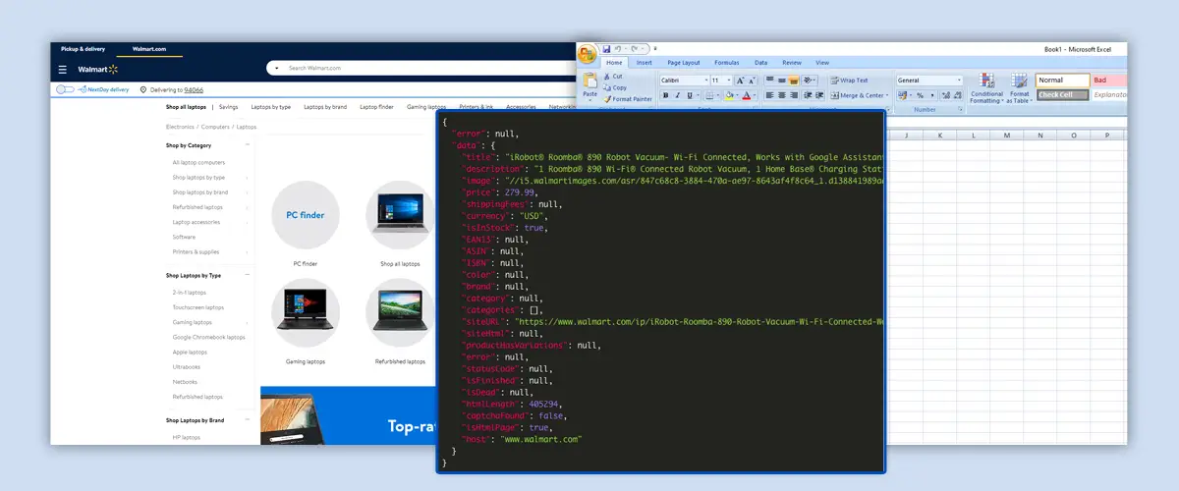Viewport: 1179px width, 491px height.
Task: Select All laptop computers in sidebar
Action: 198,162
